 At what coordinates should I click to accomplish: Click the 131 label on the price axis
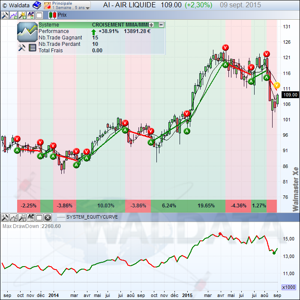pyautogui.click(x=287, y=27)
